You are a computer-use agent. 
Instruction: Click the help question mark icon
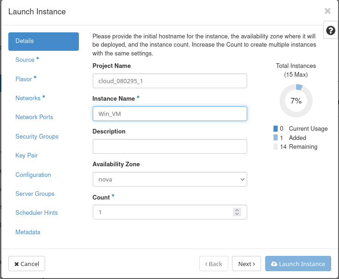point(330,30)
